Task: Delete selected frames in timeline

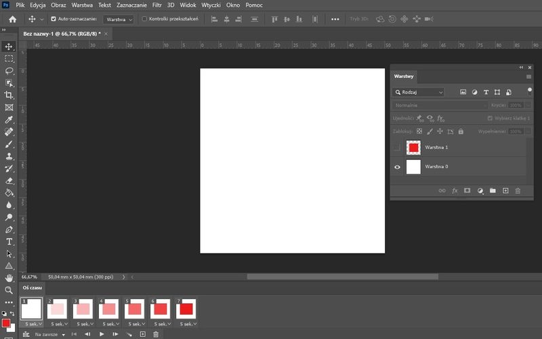Action: (156, 334)
